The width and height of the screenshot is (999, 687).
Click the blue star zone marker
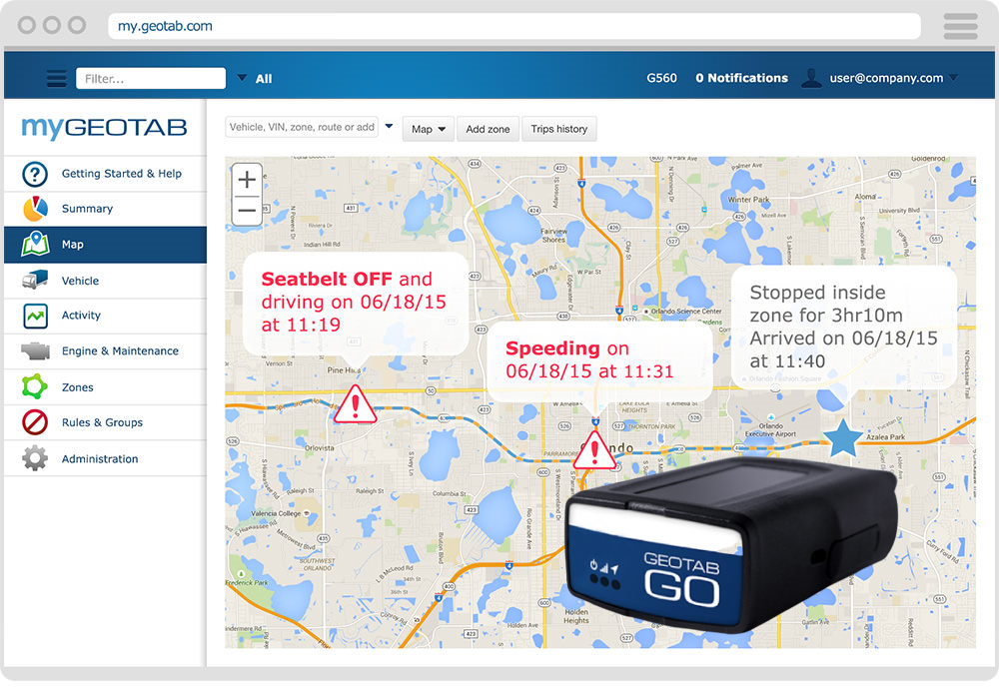point(843,438)
